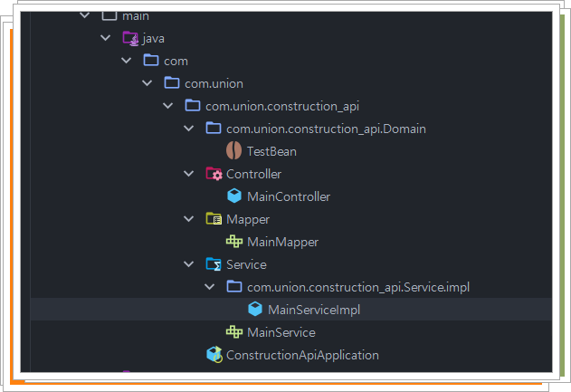Image resolution: width=571 pixels, height=392 pixels.
Task: Select the 'Controller' folder label
Action: point(253,174)
